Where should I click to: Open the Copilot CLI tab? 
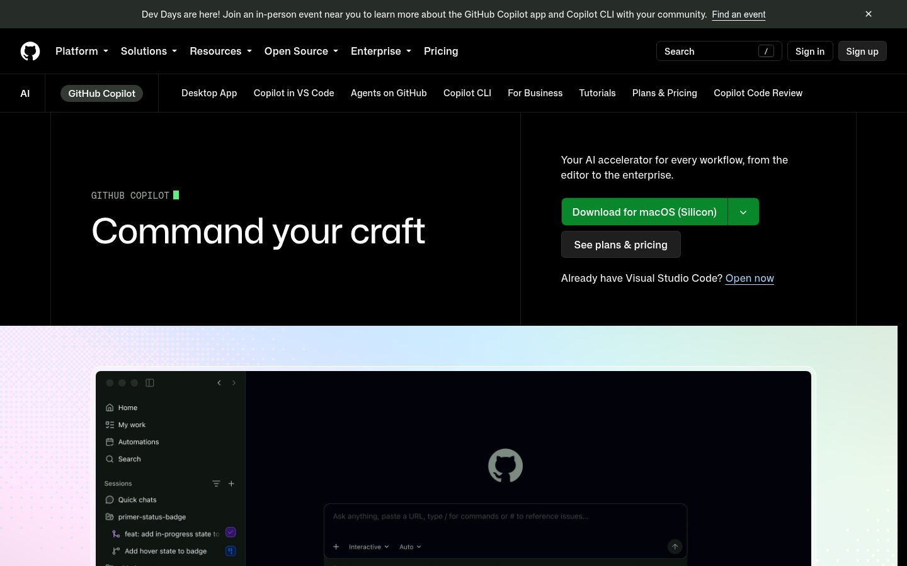coord(467,93)
